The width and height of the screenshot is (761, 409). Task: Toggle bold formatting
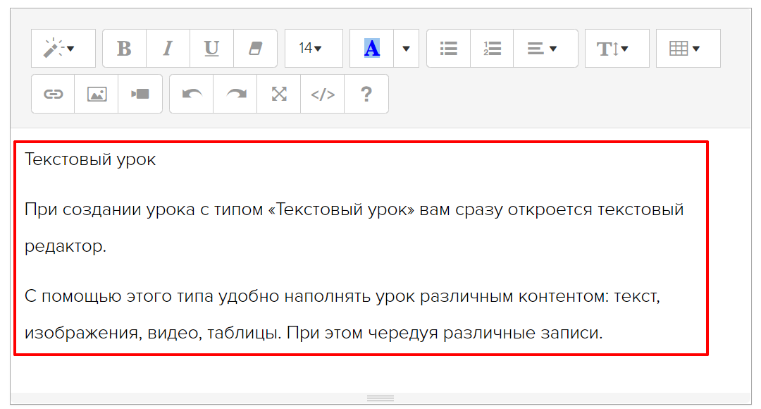124,49
